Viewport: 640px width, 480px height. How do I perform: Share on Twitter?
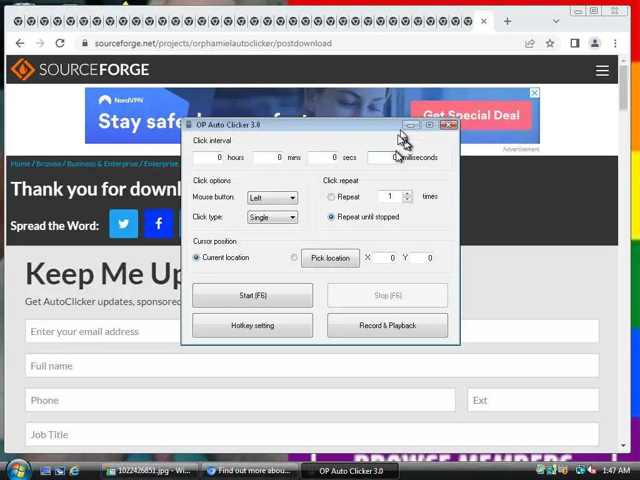pos(124,224)
